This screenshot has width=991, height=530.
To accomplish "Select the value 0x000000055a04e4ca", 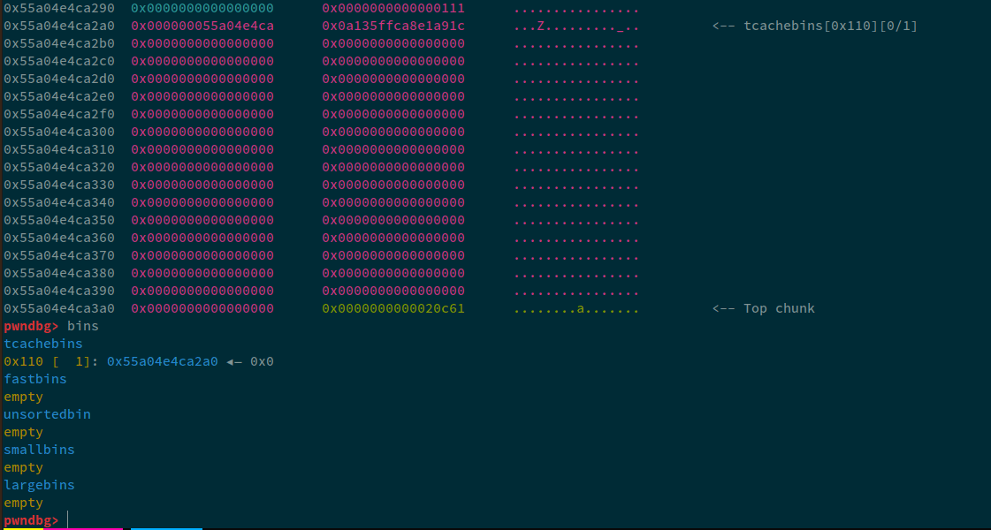I will [202, 26].
